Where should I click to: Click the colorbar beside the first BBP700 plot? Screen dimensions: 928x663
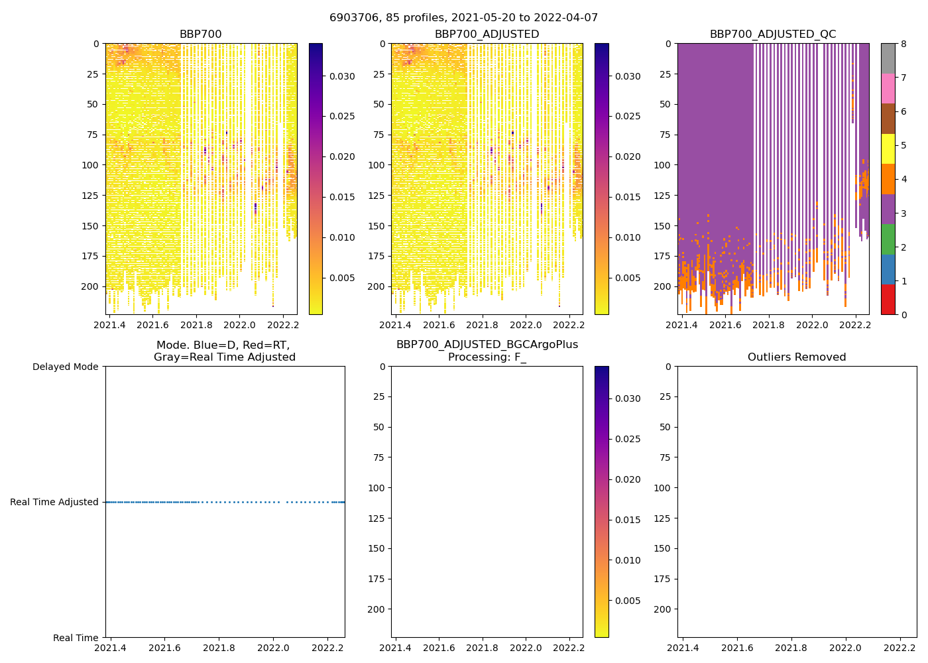tap(316, 179)
